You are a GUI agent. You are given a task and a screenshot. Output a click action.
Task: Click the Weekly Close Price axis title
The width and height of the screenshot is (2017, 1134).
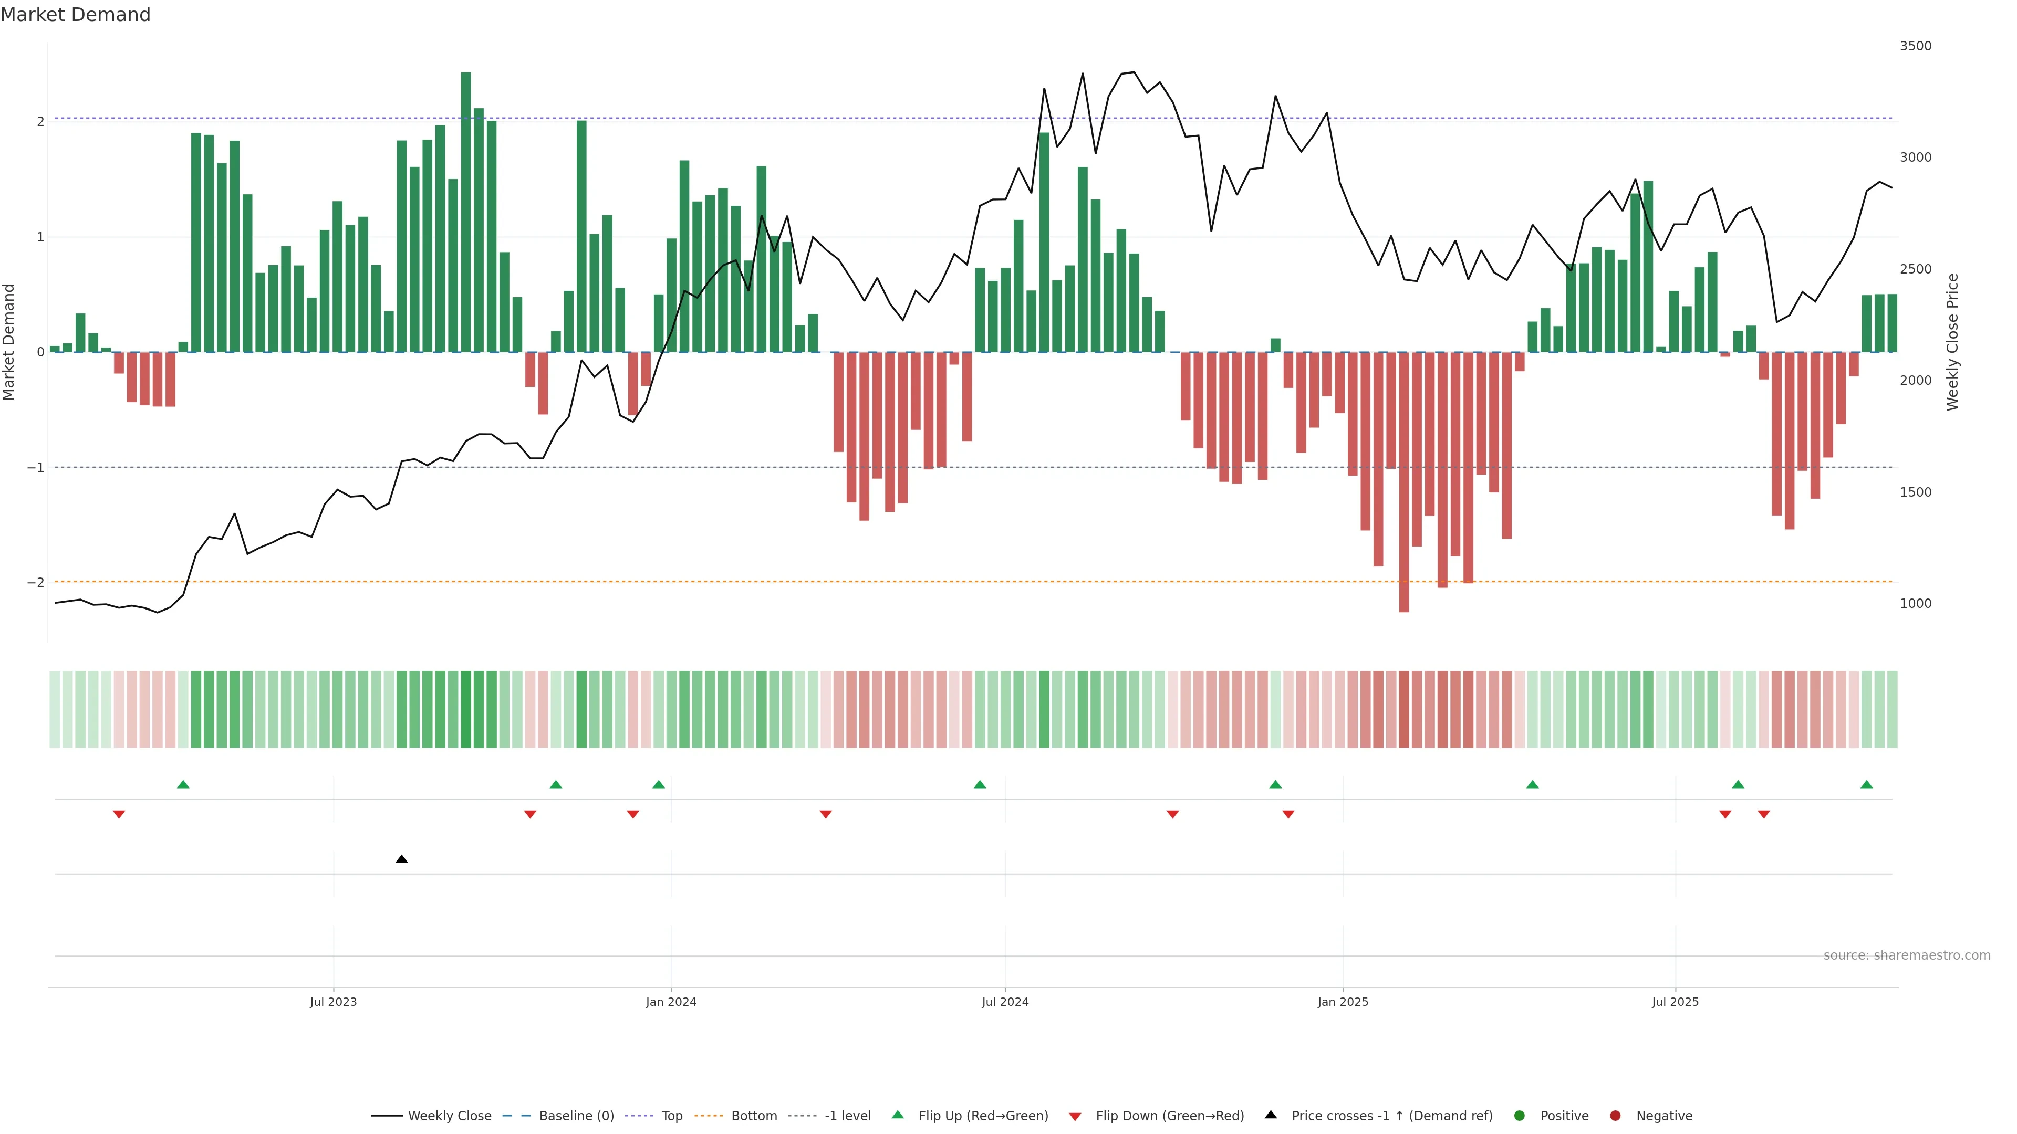[1952, 342]
